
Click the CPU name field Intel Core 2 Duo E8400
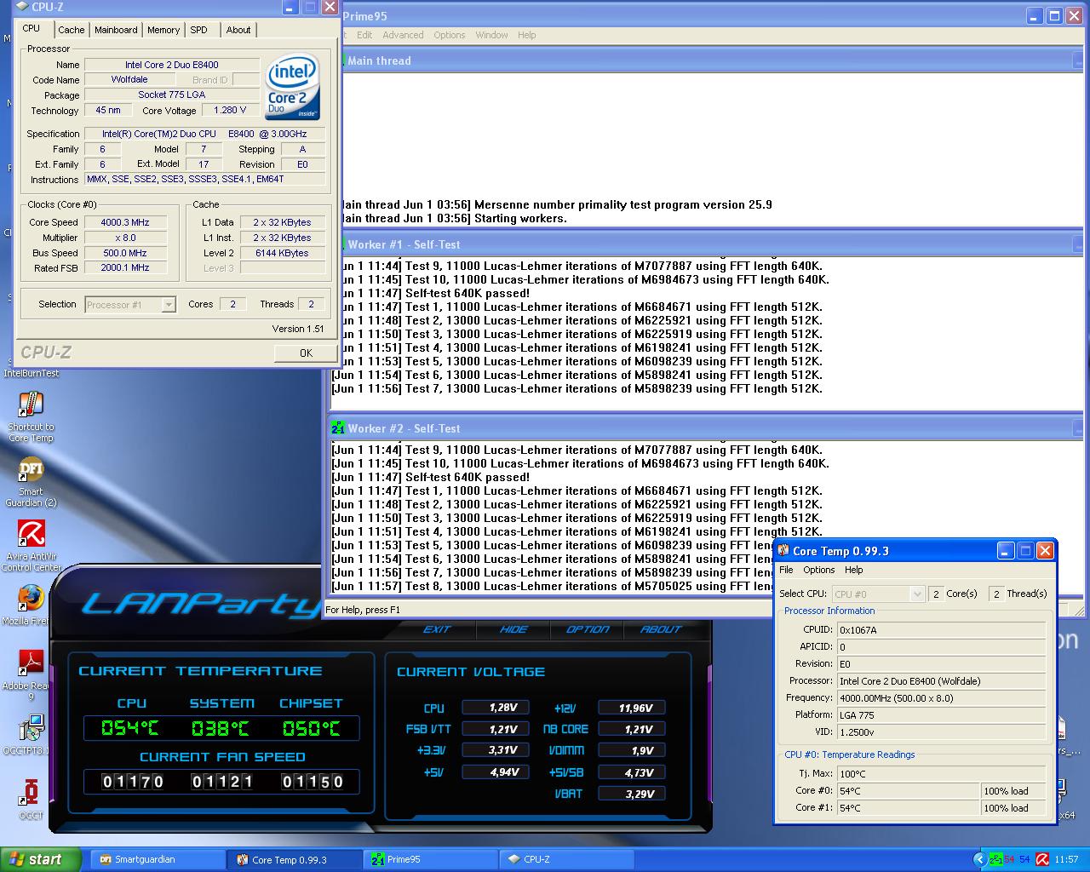click(x=172, y=65)
